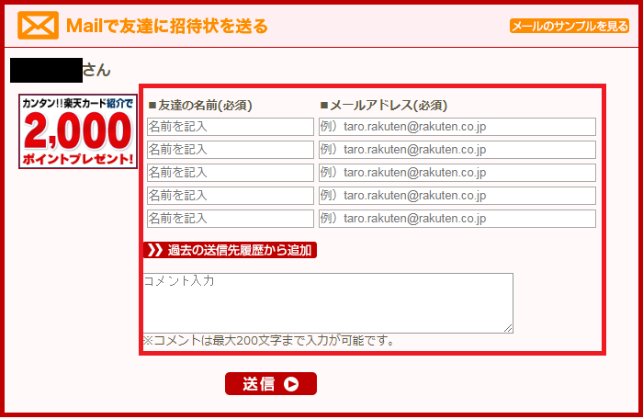This screenshot has width=643, height=419.
Task: Submit with the 送信 button
Action: [x=271, y=384]
